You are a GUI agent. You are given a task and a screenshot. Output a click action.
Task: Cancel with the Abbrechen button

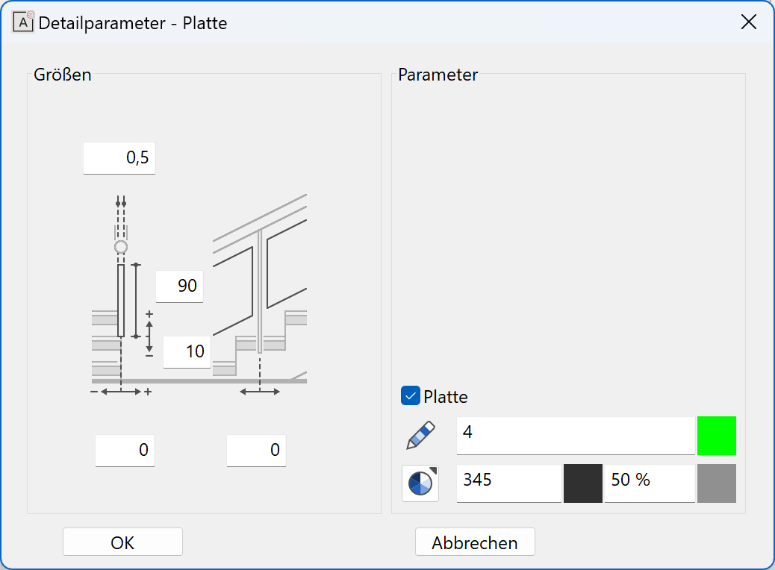(475, 542)
